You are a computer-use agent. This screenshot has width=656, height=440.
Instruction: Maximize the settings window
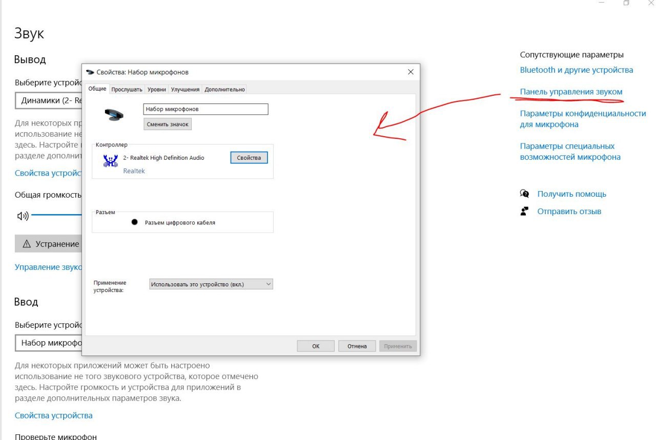tap(626, 3)
